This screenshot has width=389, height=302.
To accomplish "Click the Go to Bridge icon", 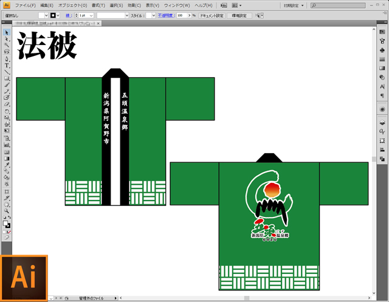I will 224,5.
